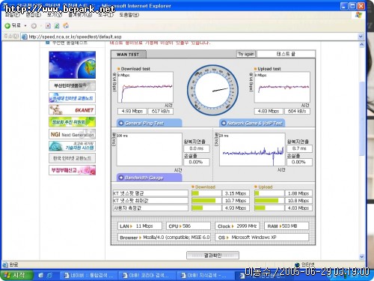Click the Try again button

point(246,54)
